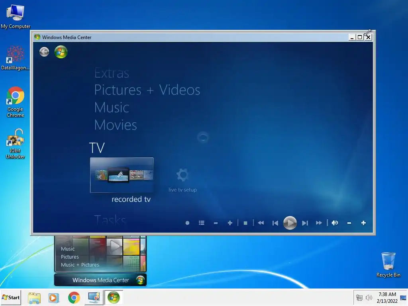Select the IObit Unlocker desktop shortcut
This screenshot has height=306, width=408.
(x=16, y=143)
